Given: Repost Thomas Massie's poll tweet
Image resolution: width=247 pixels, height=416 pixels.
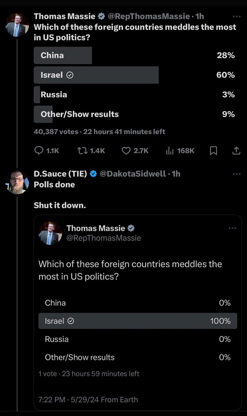Looking at the screenshot, I should click(x=83, y=150).
